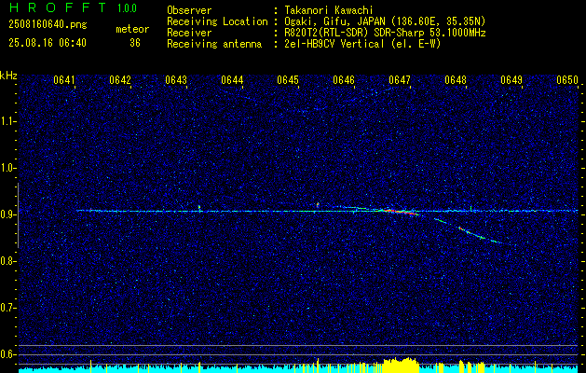The height and width of the screenshot is (373, 586).
Task: Click the 0642 time axis marker
Action: point(120,80)
